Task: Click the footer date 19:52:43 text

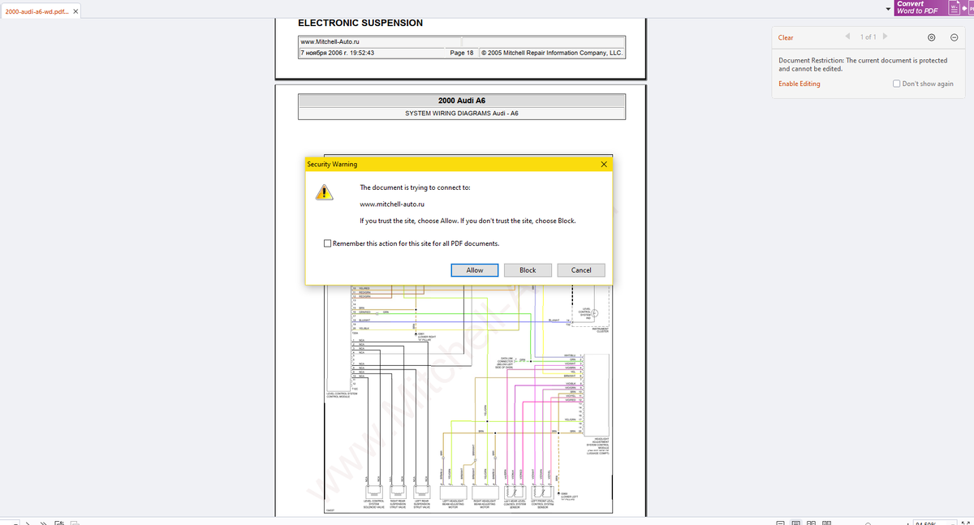Action: (x=337, y=53)
